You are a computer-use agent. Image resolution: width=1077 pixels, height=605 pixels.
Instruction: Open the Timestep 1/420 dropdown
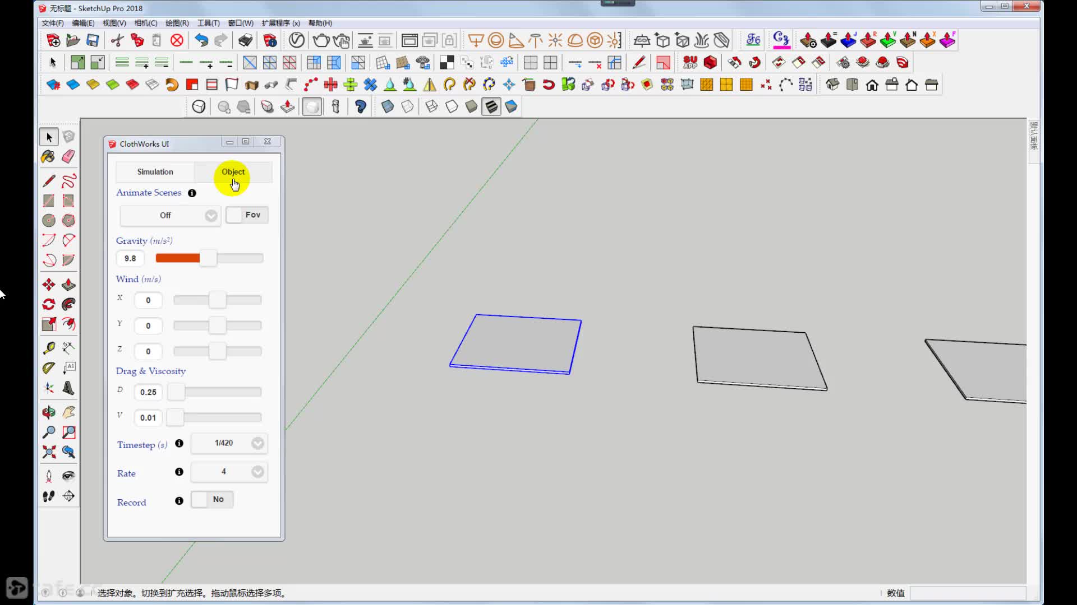click(x=229, y=443)
